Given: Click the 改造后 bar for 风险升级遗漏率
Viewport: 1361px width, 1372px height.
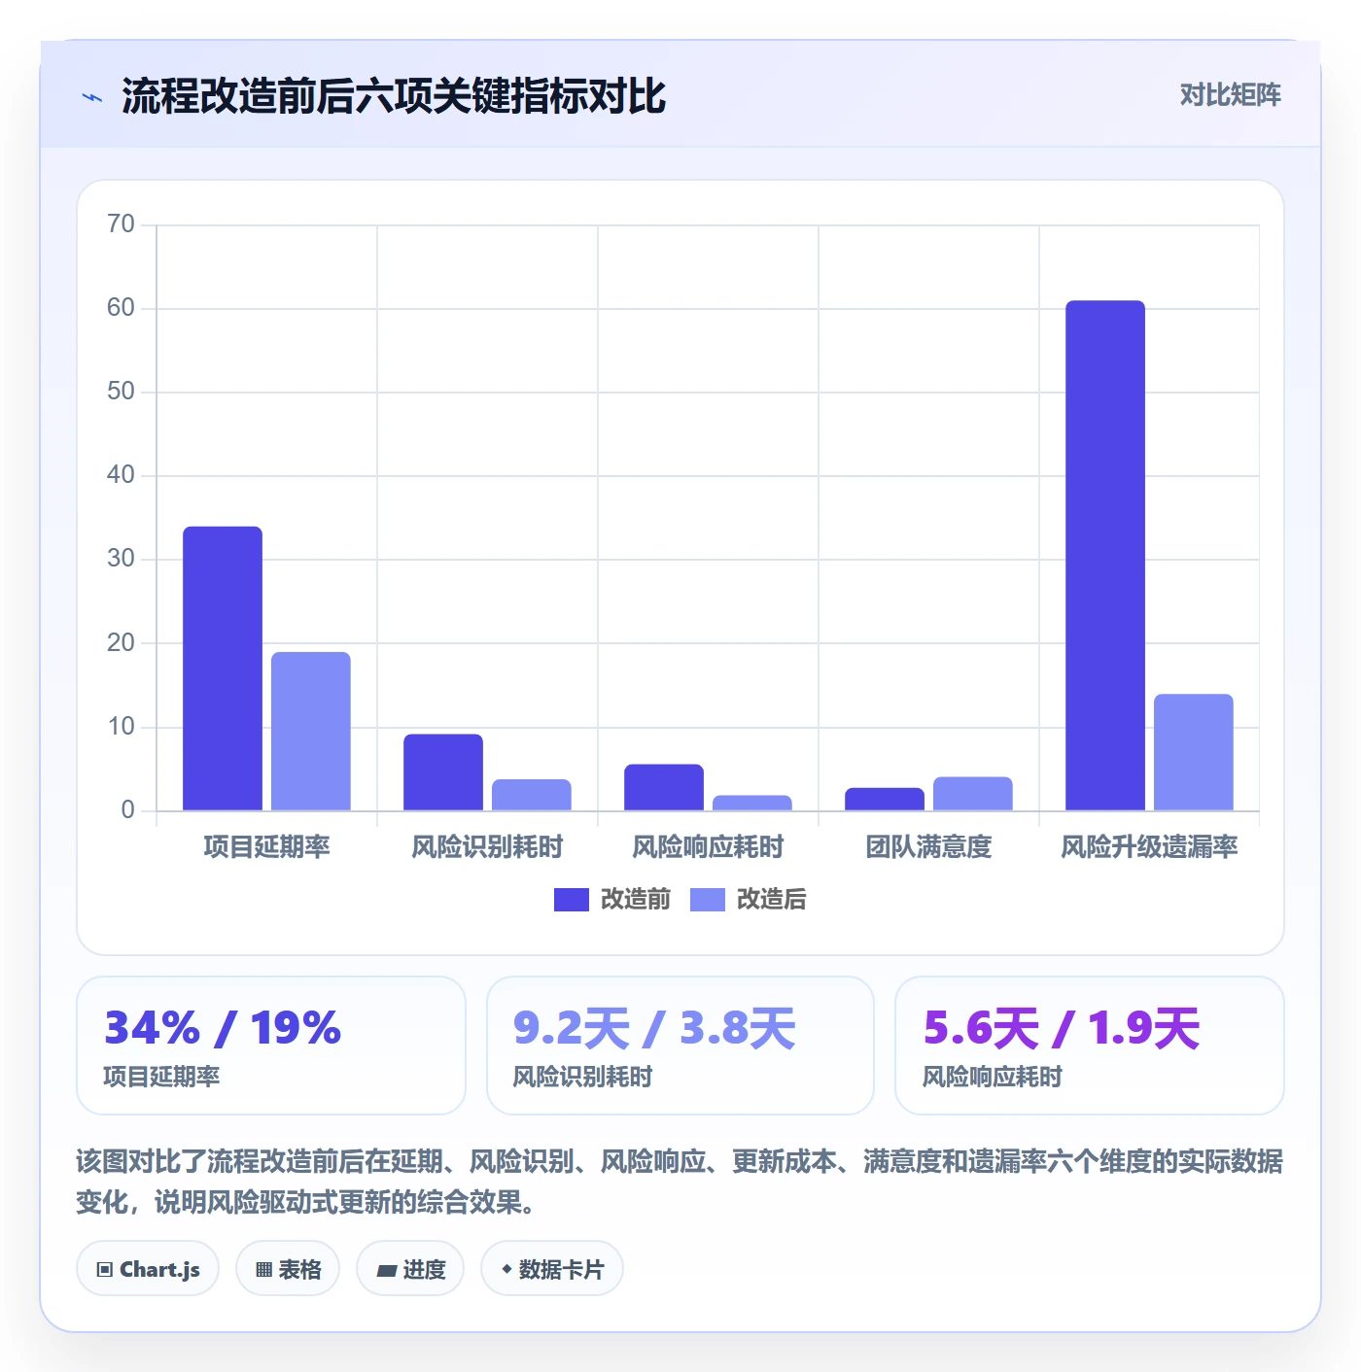Looking at the screenshot, I should click(x=1194, y=752).
